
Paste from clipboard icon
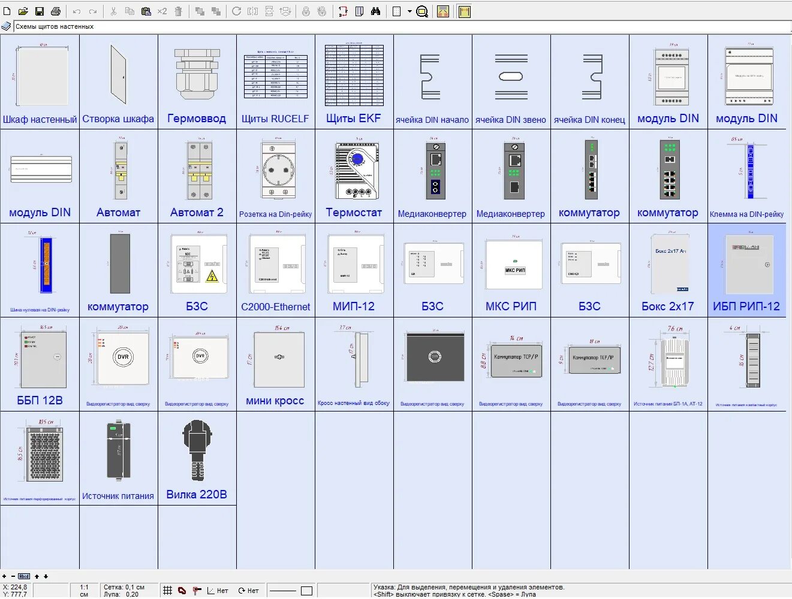tap(146, 11)
